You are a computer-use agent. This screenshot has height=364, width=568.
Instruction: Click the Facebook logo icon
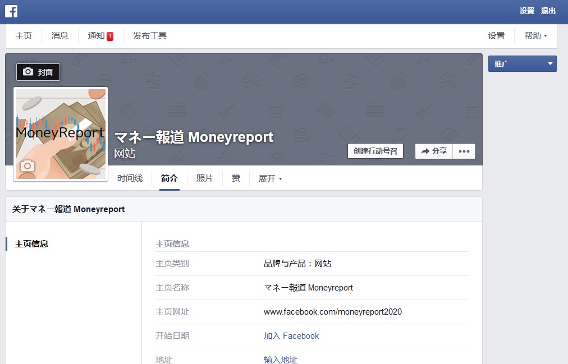[11, 11]
